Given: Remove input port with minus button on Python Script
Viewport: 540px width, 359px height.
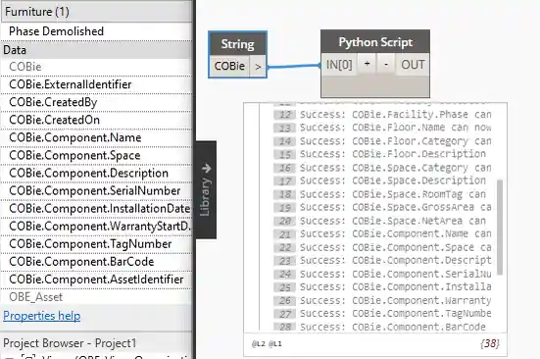Looking at the screenshot, I should 386,64.
